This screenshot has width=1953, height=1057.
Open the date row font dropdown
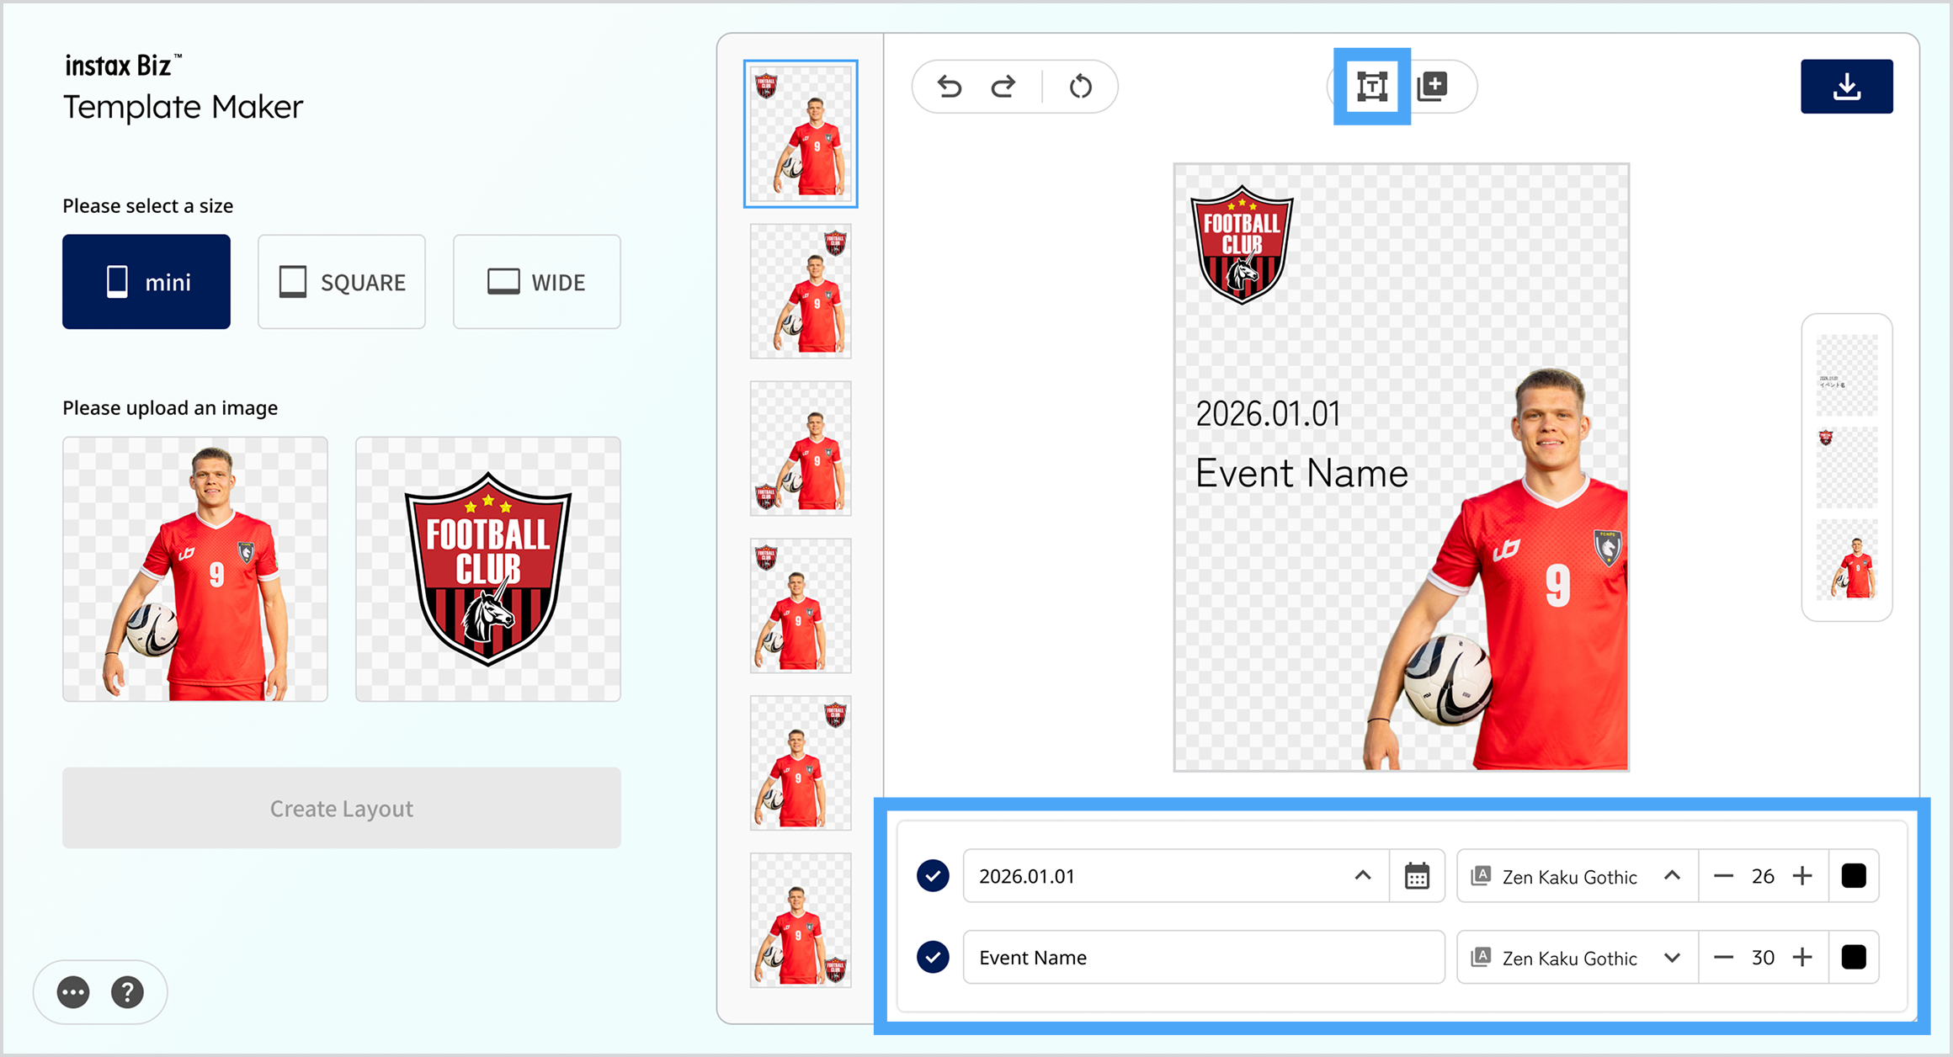pyautogui.click(x=1577, y=876)
